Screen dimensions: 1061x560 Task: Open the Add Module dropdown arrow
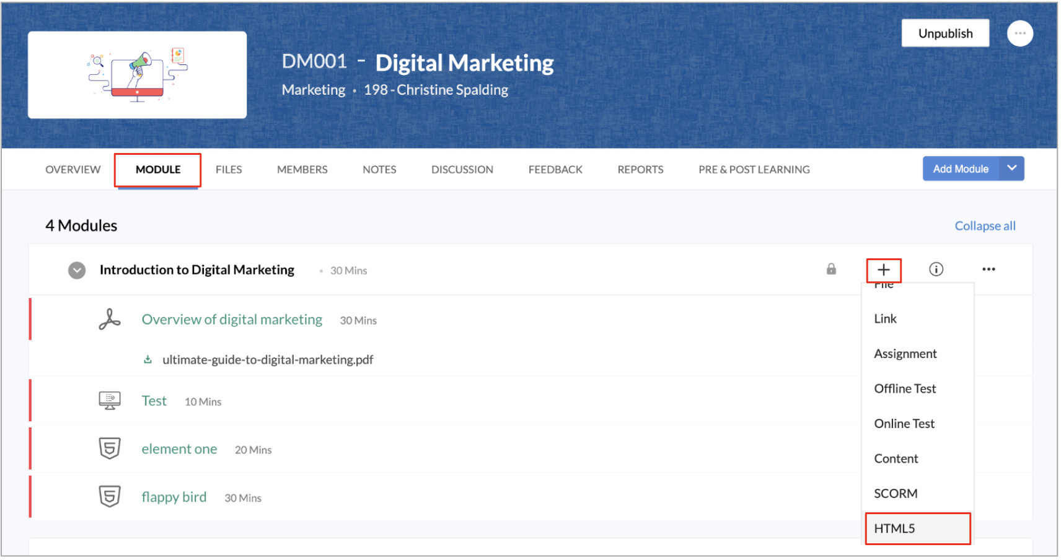1011,168
